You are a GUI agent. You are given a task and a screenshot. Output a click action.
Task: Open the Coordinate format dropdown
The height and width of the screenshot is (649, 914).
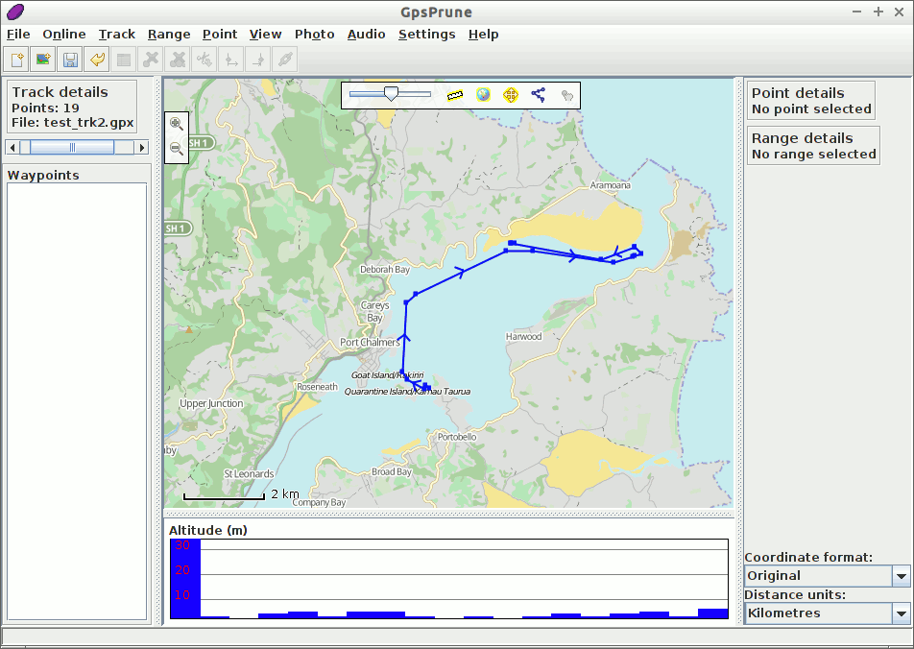coord(901,576)
